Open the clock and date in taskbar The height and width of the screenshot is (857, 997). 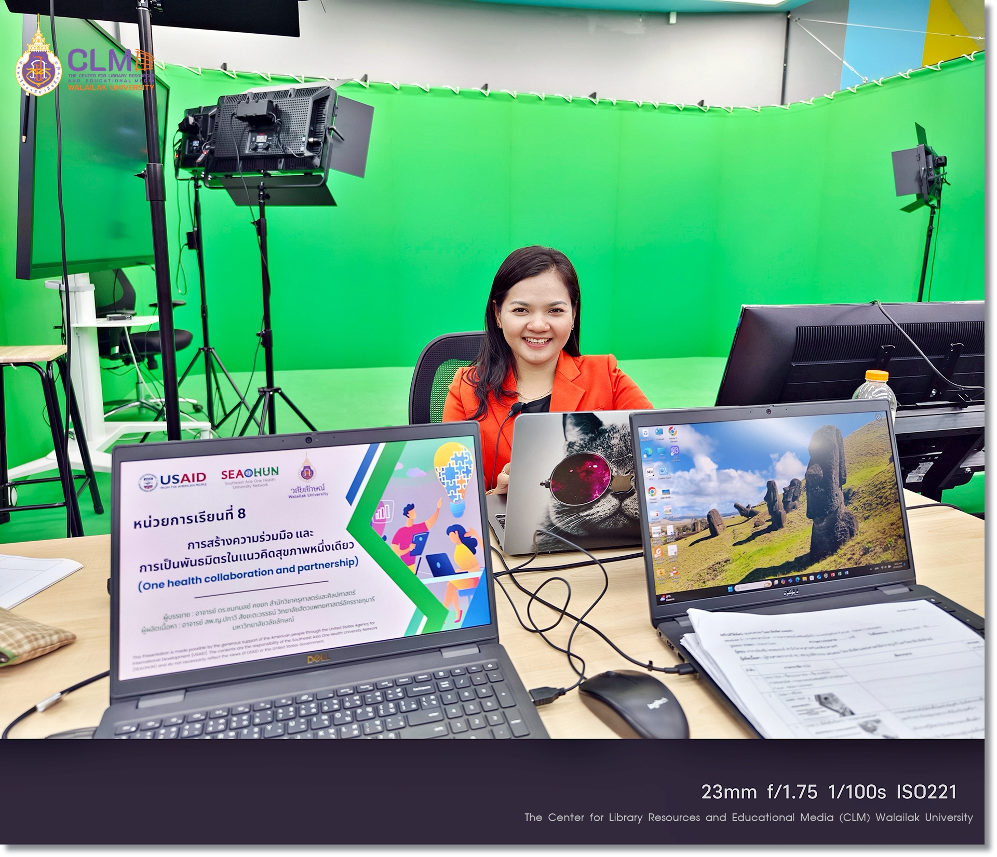coord(897,565)
